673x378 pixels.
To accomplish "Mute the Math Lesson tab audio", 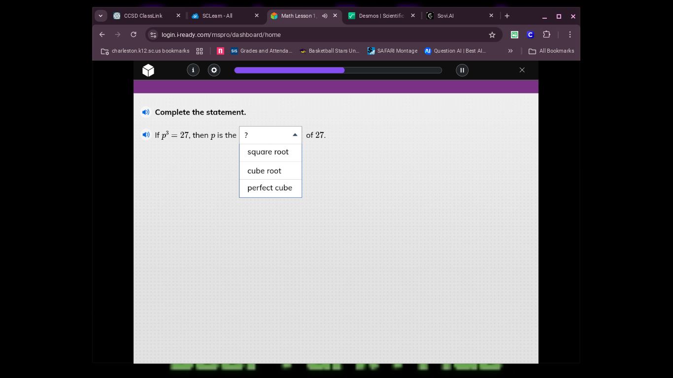I will click(x=325, y=16).
